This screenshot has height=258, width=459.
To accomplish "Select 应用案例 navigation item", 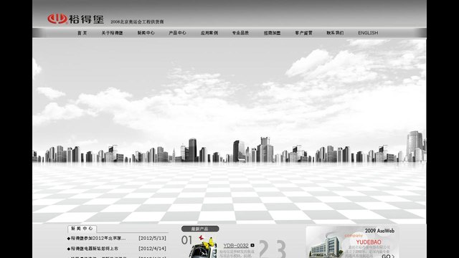I will (209, 33).
